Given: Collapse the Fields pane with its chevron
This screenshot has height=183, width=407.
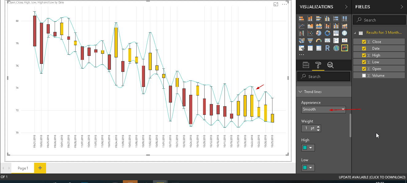Looking at the screenshot, I should pos(402,7).
